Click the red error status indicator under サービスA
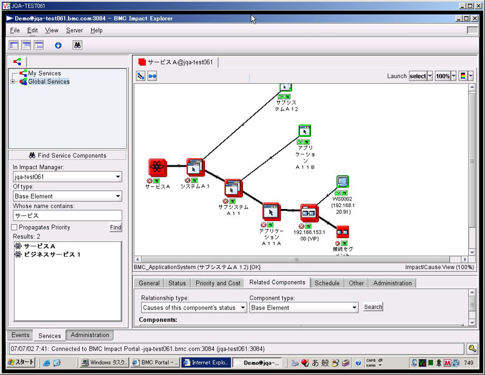This screenshot has width=485, height=375. (x=150, y=181)
